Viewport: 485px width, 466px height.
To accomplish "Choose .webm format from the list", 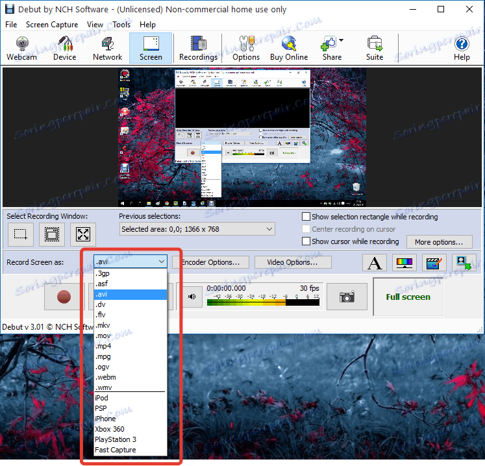I will tap(131, 377).
